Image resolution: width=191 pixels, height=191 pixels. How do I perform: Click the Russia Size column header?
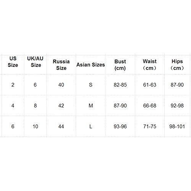coord(61,65)
